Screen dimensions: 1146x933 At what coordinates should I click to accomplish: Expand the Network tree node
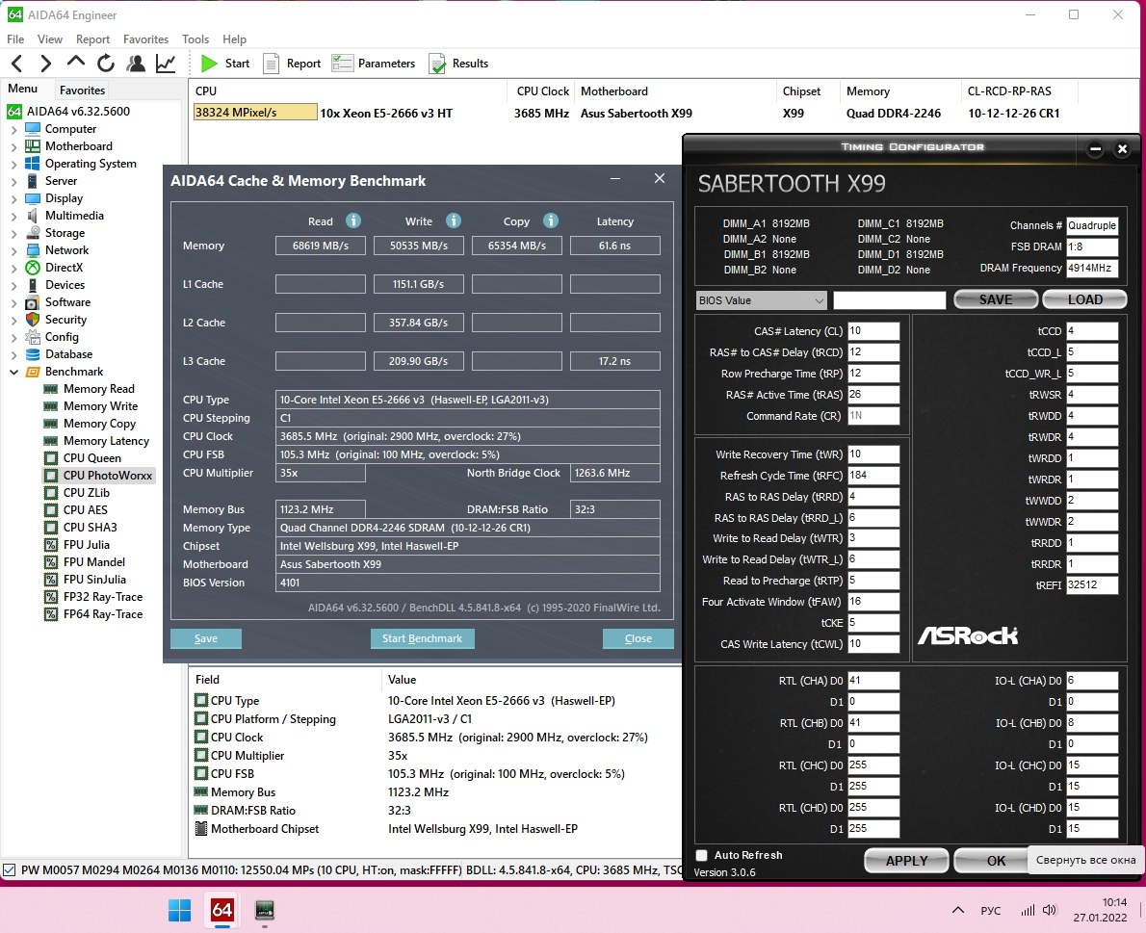[x=13, y=250]
